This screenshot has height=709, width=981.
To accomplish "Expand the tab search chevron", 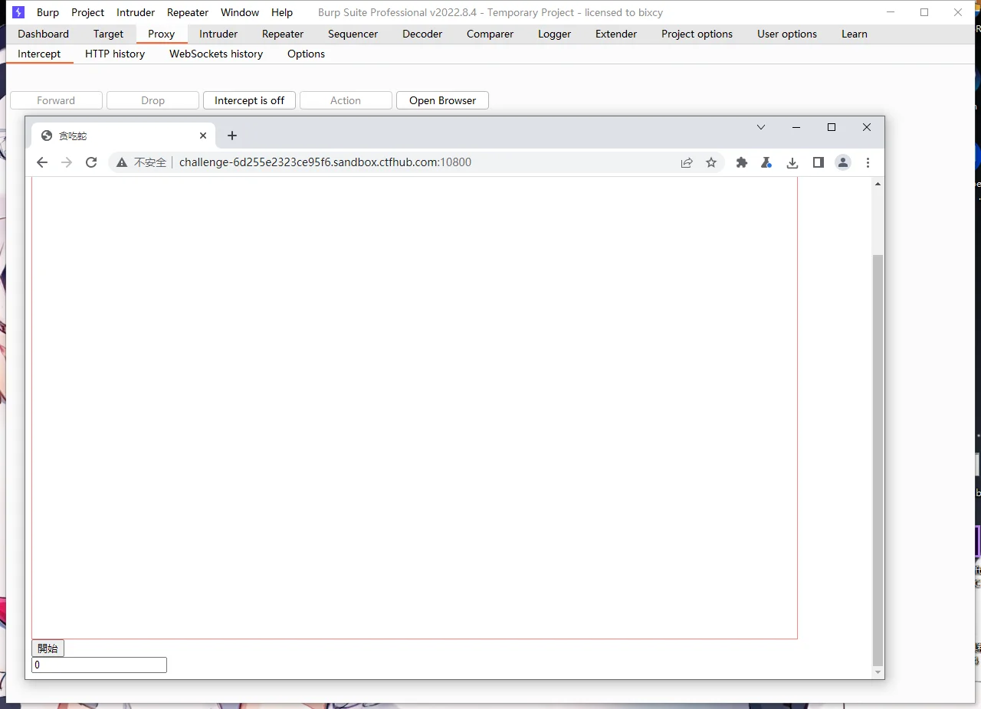I will (x=760, y=127).
